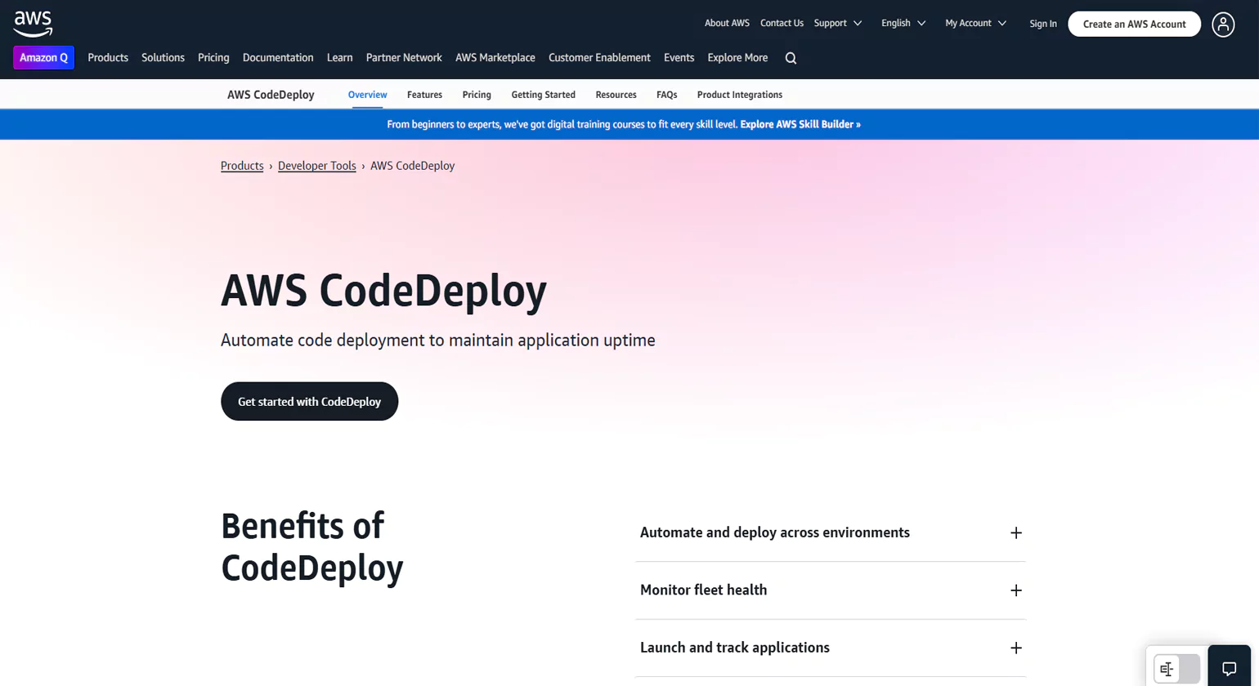Click the profile account icon top right
1259x686 pixels.
pos(1223,24)
